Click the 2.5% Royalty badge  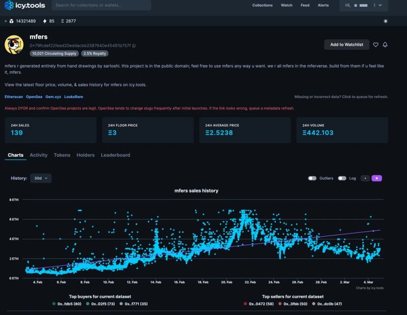95,53
